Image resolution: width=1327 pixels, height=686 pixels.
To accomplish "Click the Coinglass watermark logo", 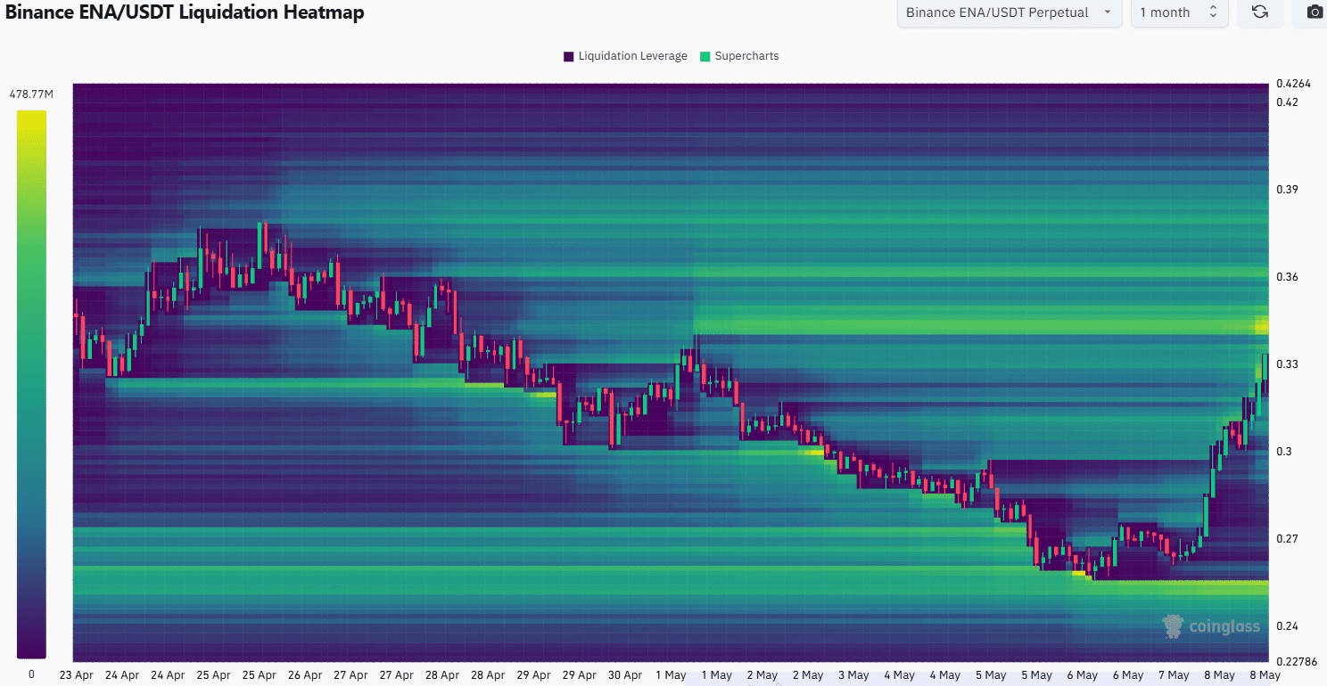I will pos(1211,626).
